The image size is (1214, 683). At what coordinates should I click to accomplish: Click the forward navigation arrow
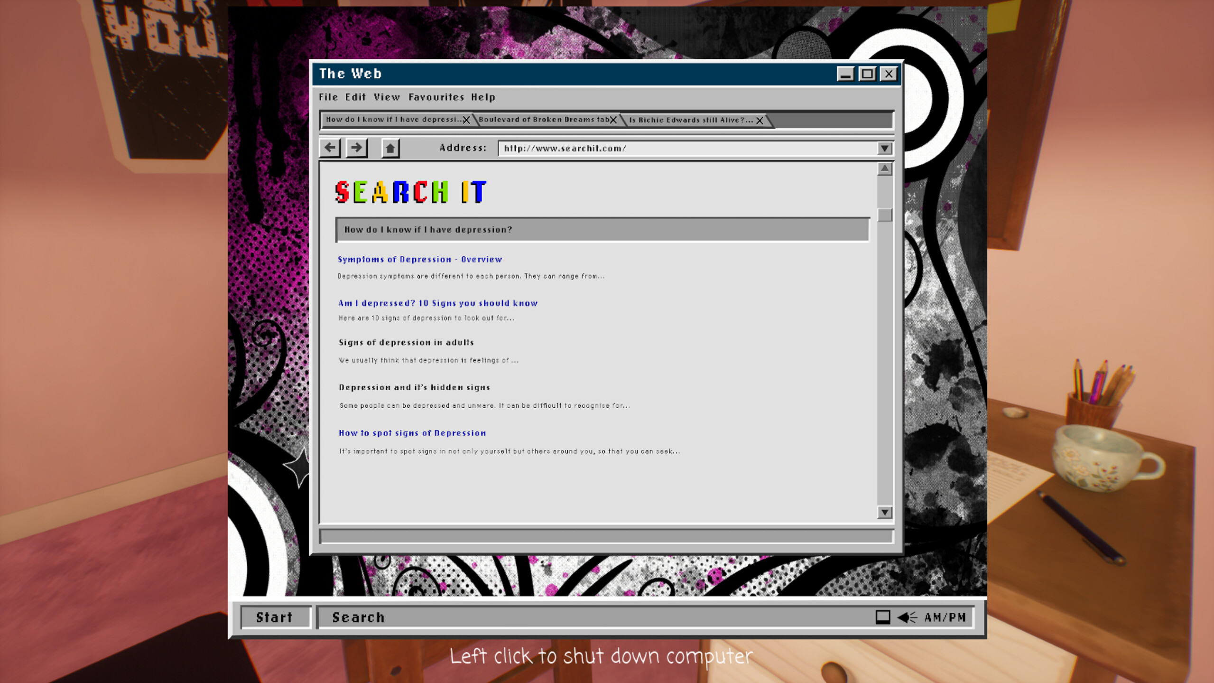[x=356, y=148]
